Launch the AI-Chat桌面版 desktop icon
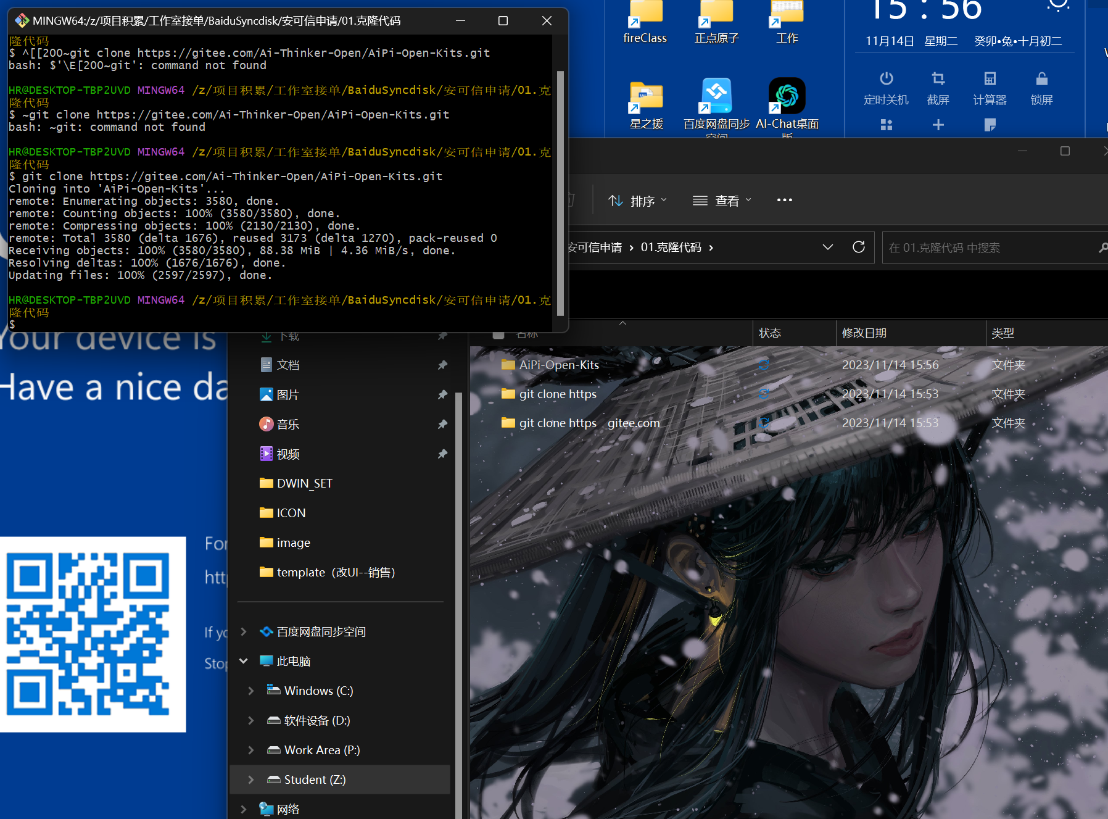This screenshot has width=1108, height=819. point(787,106)
